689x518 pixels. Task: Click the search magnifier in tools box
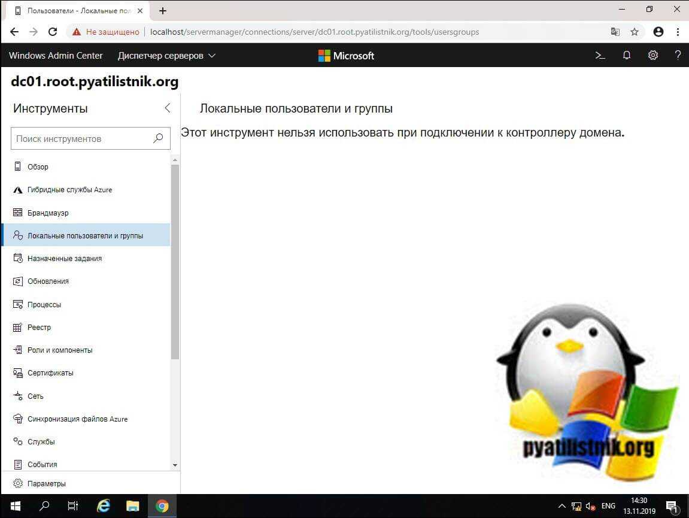pyautogui.click(x=158, y=138)
